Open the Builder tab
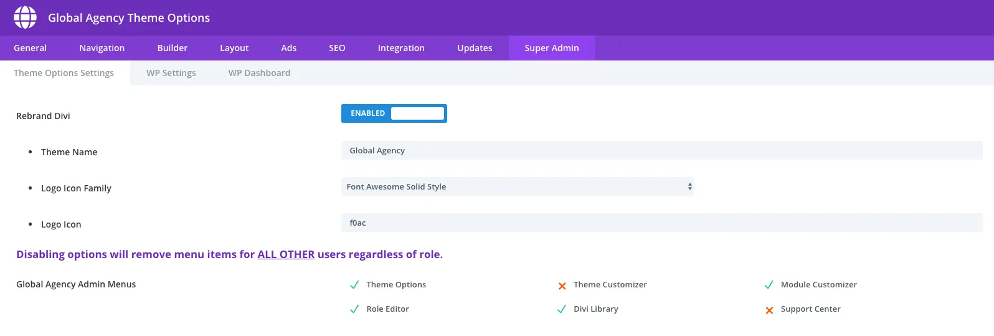Viewport: 994px width, 336px height. point(172,48)
